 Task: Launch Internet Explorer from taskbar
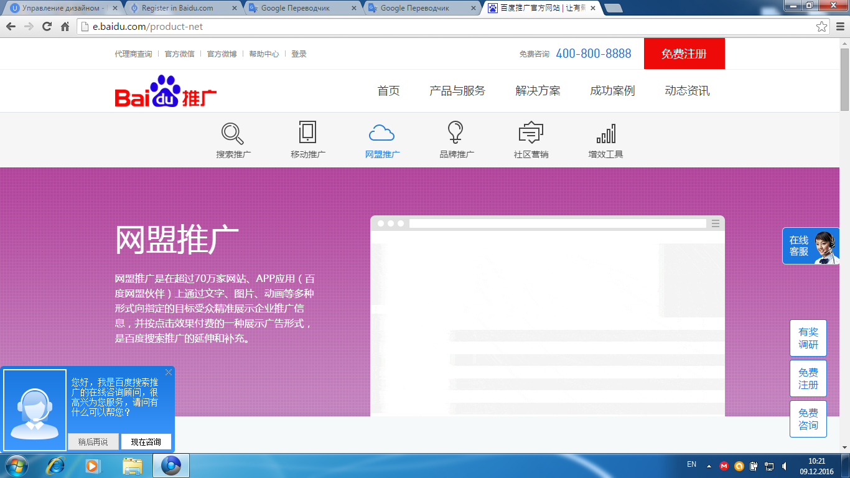point(57,466)
